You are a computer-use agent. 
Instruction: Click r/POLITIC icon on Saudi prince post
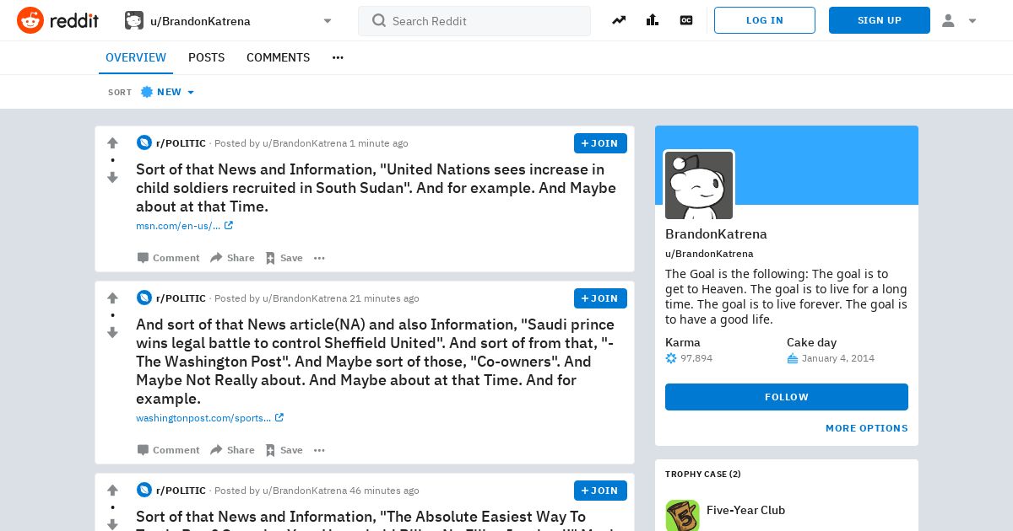point(144,298)
